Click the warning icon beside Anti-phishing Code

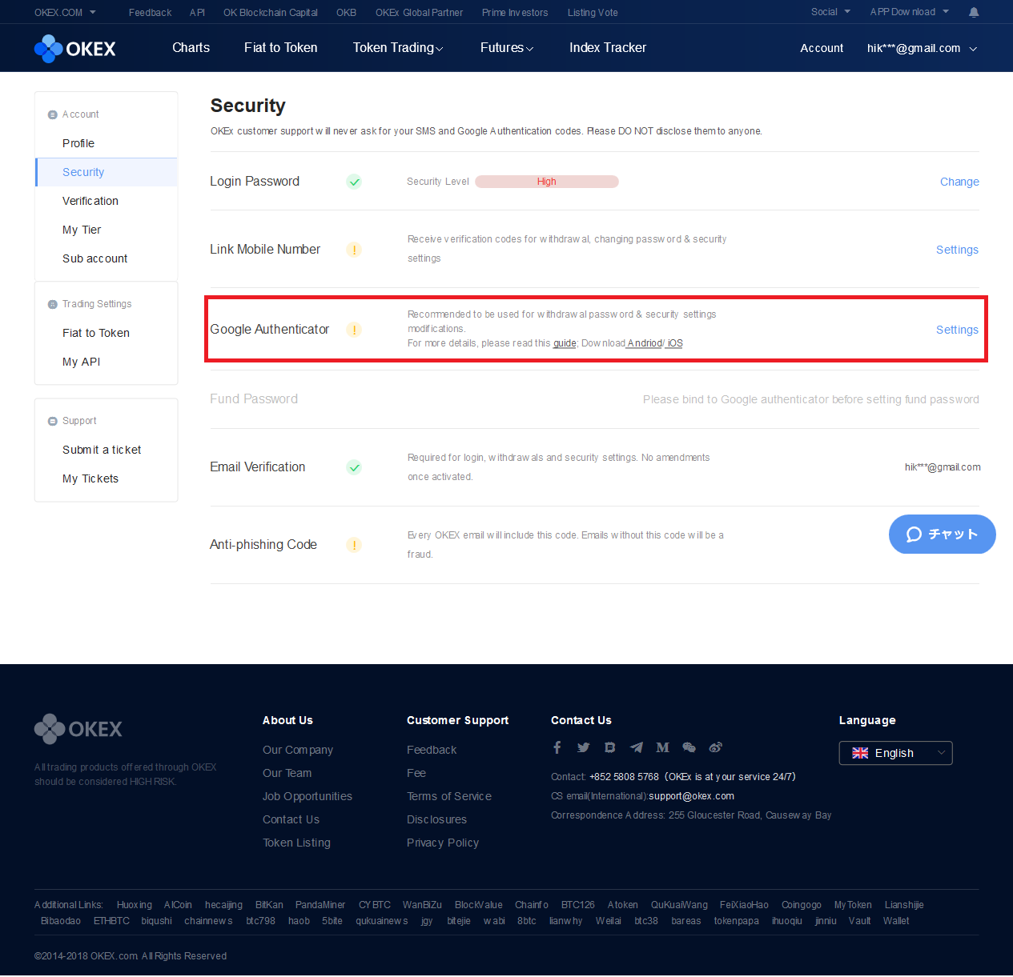pyautogui.click(x=354, y=545)
